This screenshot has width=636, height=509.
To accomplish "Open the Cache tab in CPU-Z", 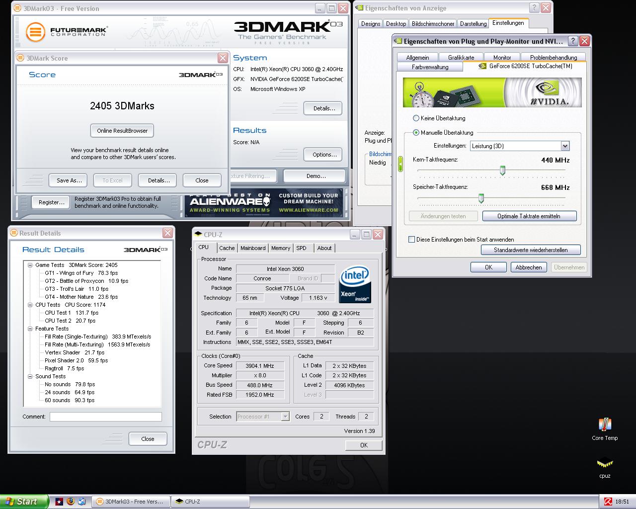I will (227, 248).
